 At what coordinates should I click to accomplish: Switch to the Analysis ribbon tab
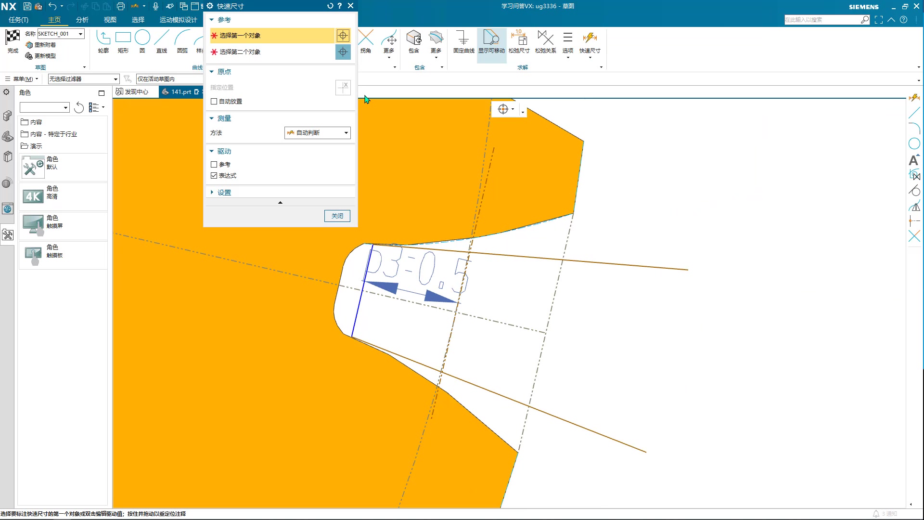coord(82,20)
